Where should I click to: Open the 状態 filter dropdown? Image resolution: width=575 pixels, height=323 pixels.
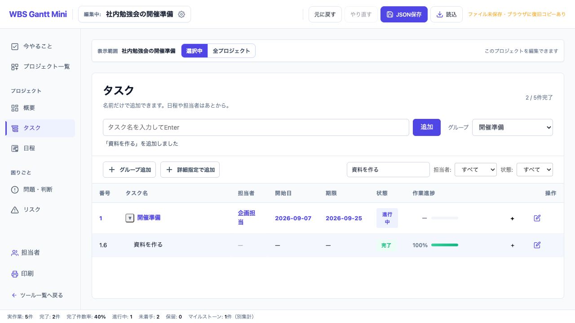pos(535,170)
